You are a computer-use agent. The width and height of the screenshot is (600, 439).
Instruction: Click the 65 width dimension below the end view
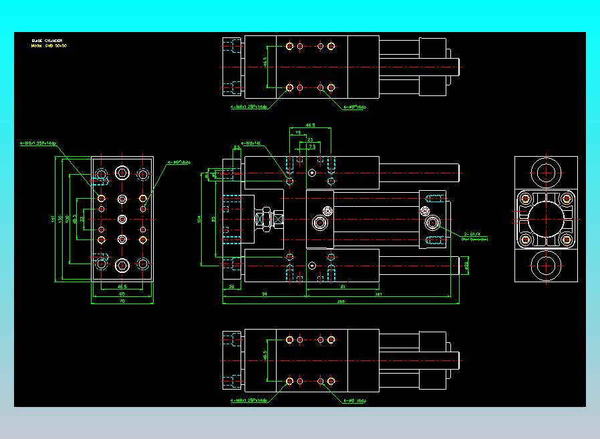122,294
